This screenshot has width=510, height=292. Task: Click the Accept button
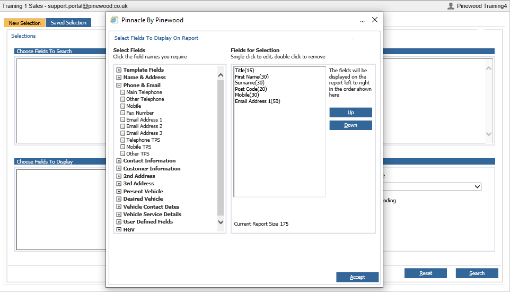(x=357, y=277)
